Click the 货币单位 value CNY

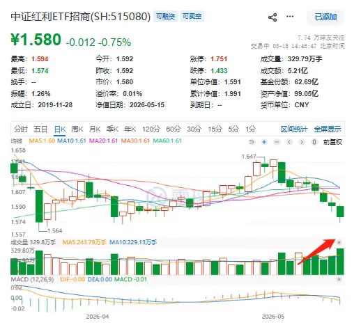coord(302,105)
